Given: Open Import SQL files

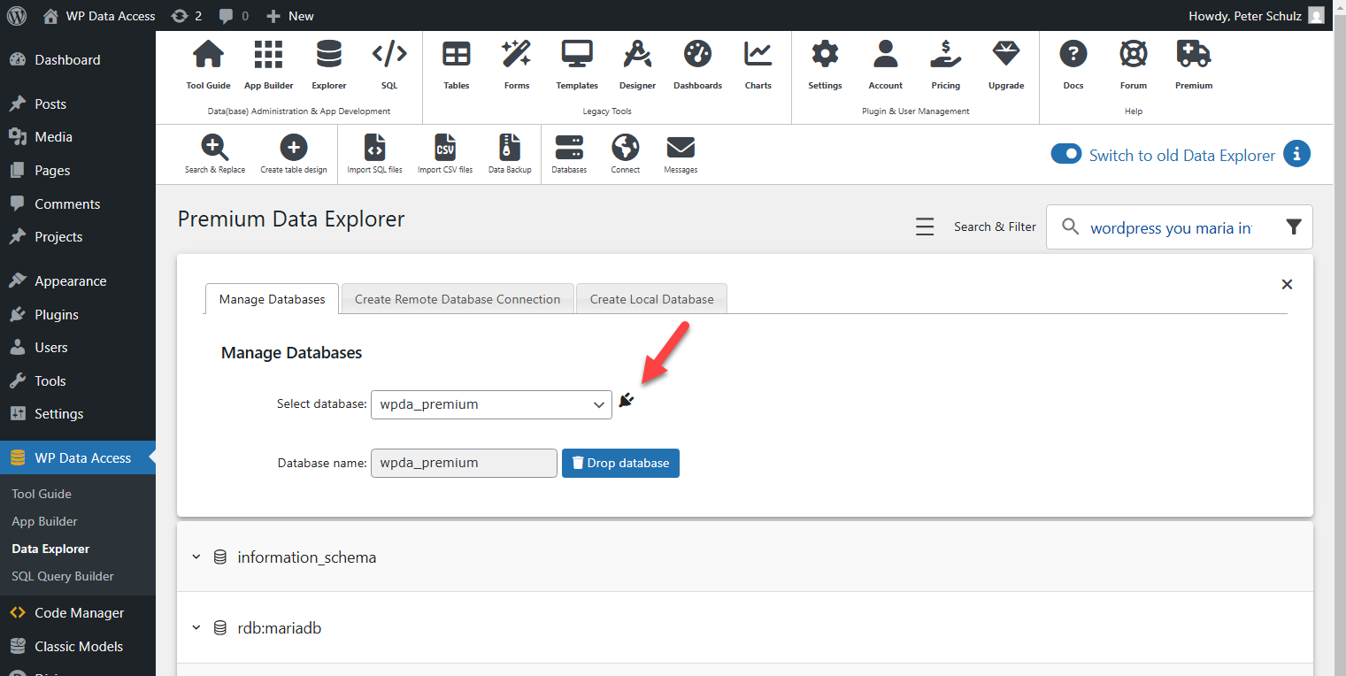Looking at the screenshot, I should click(x=374, y=148).
